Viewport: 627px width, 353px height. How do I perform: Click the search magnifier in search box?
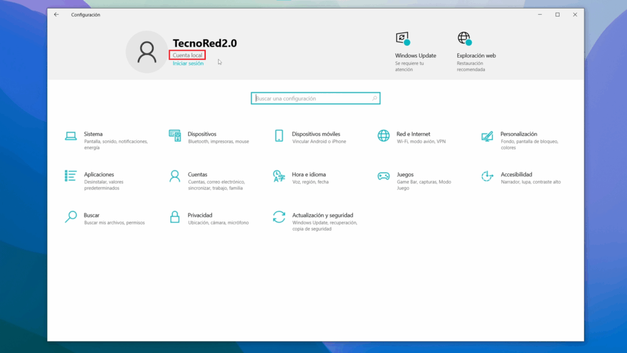coord(375,99)
